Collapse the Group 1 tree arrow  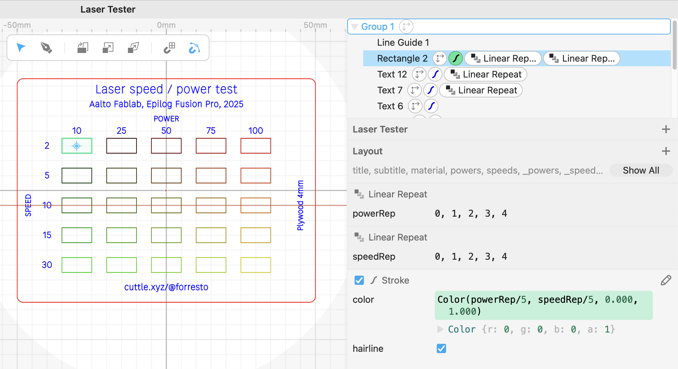click(x=354, y=27)
